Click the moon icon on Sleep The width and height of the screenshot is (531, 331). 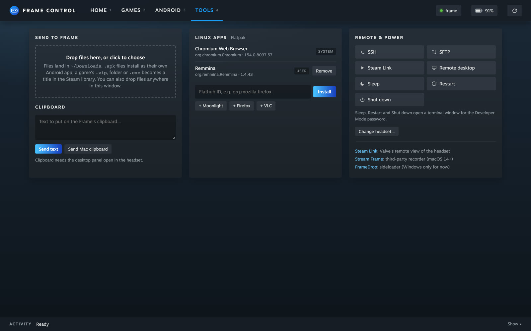362,84
